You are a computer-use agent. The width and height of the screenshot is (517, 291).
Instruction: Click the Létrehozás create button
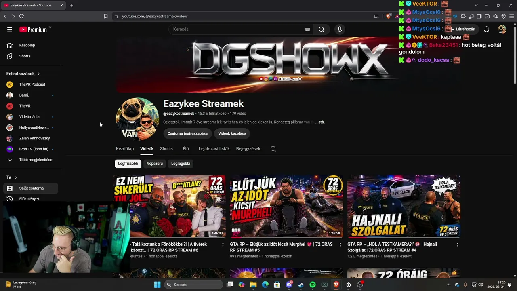[465, 30]
